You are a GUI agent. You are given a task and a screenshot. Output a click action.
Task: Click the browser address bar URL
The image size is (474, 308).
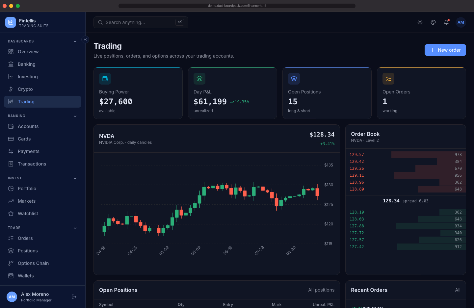[x=237, y=6]
